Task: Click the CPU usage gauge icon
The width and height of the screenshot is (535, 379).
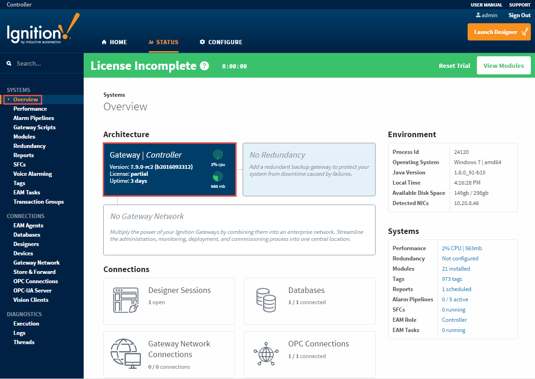Action: click(218, 155)
